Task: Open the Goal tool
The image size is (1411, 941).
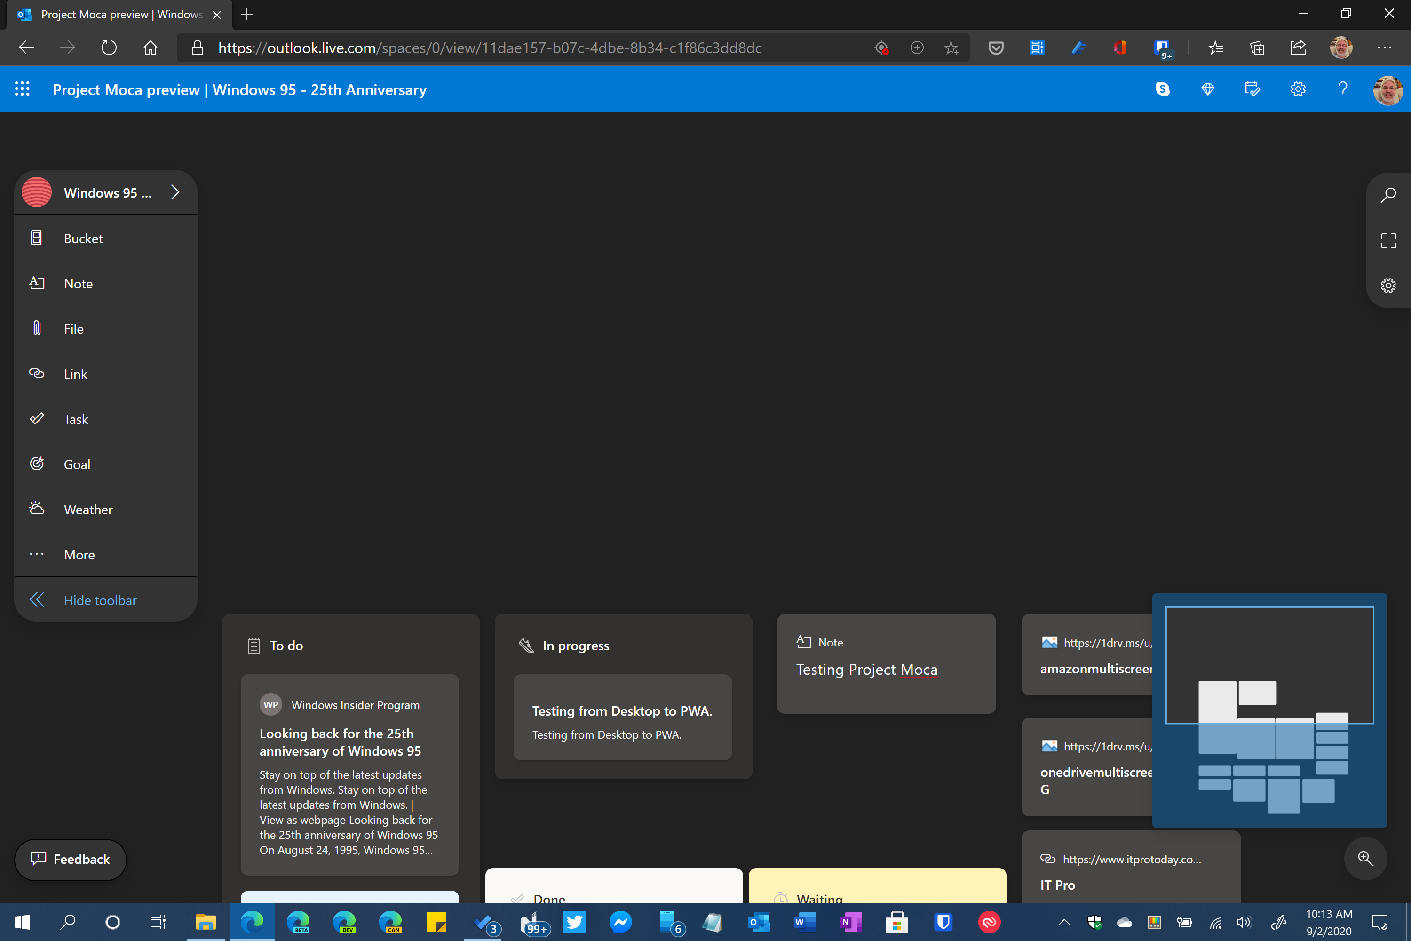Action: 77,464
